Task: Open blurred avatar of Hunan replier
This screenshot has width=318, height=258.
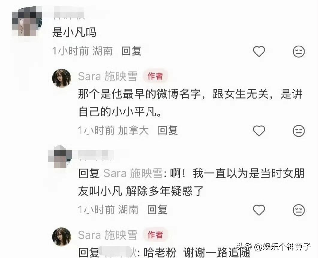Action: pos(60,157)
